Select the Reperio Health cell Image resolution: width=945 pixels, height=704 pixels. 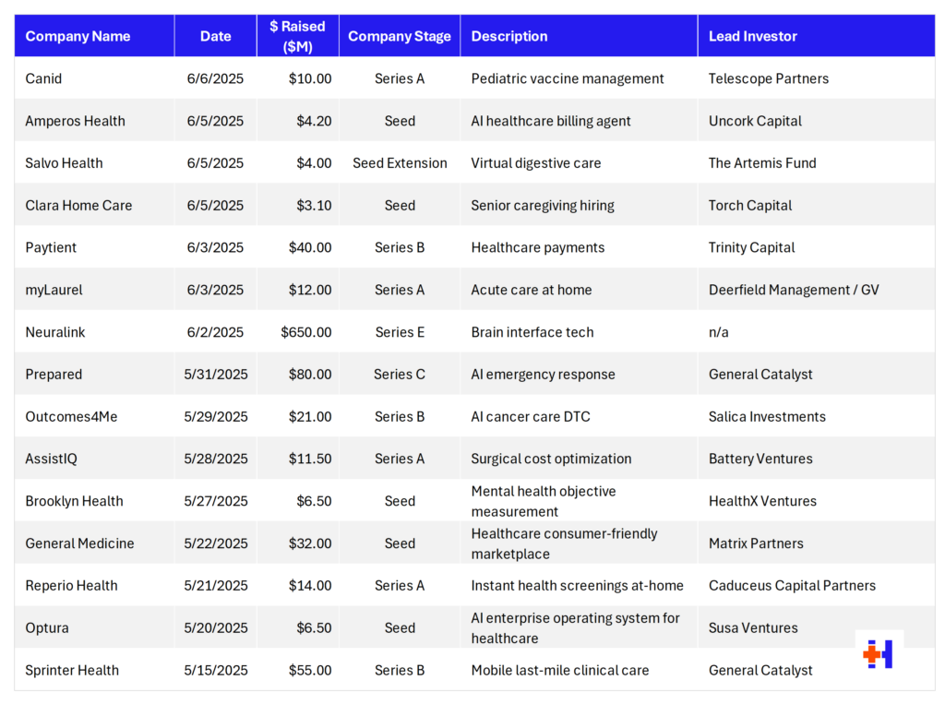pos(95,585)
